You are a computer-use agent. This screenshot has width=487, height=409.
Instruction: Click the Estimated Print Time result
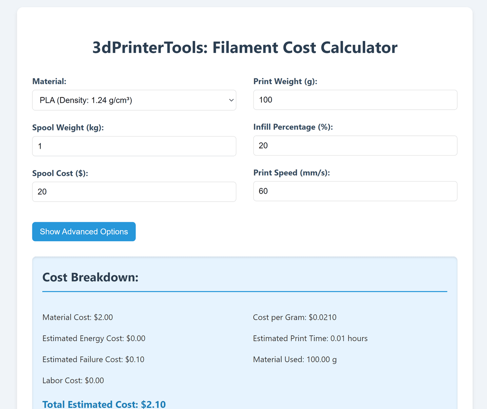click(x=310, y=338)
